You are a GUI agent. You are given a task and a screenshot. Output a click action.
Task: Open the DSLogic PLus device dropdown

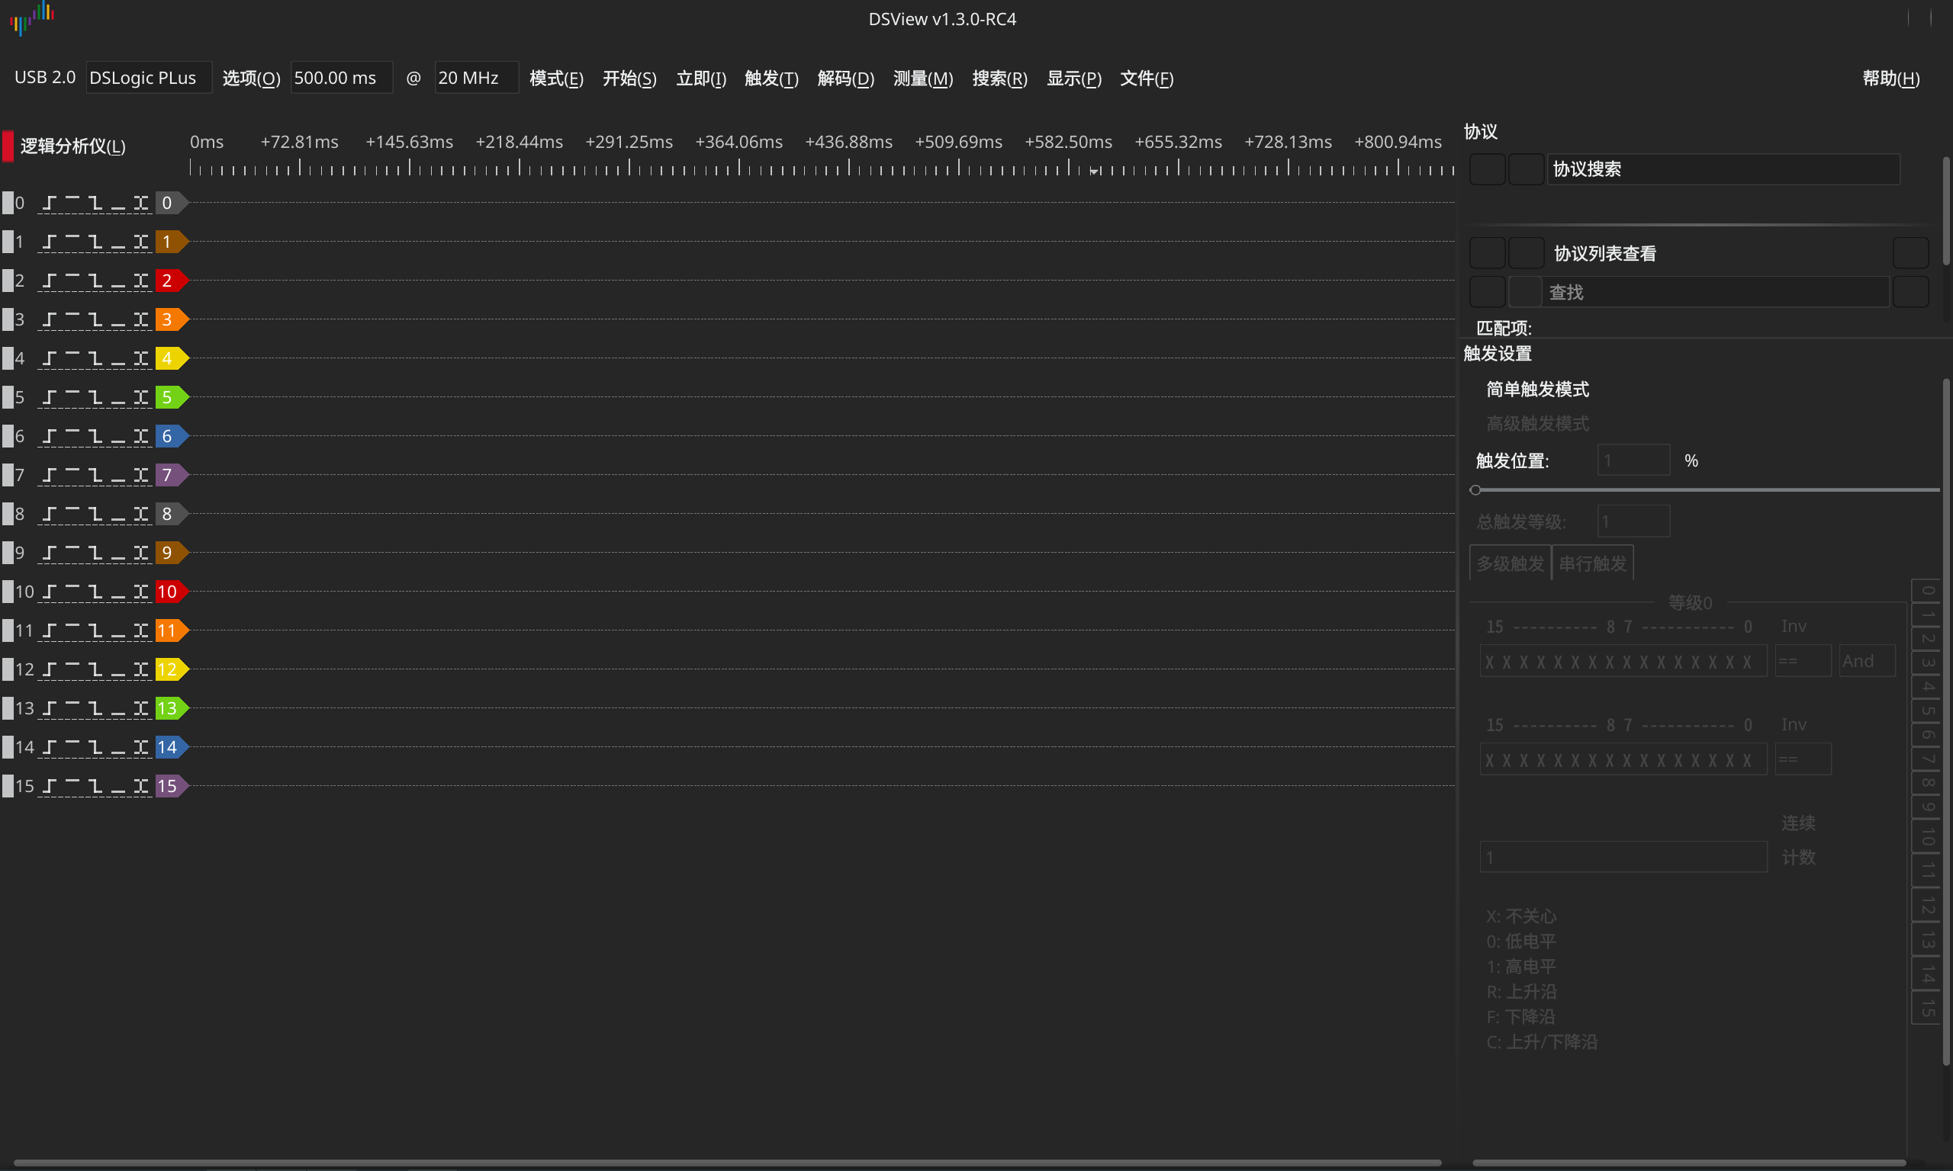148,78
